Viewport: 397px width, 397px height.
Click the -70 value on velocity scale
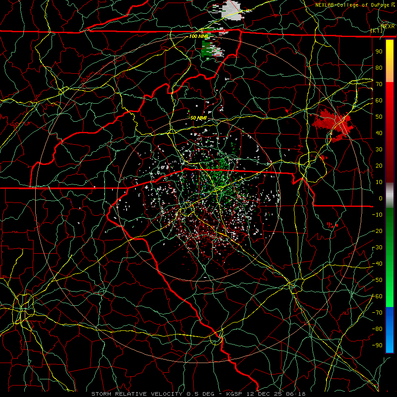click(377, 313)
